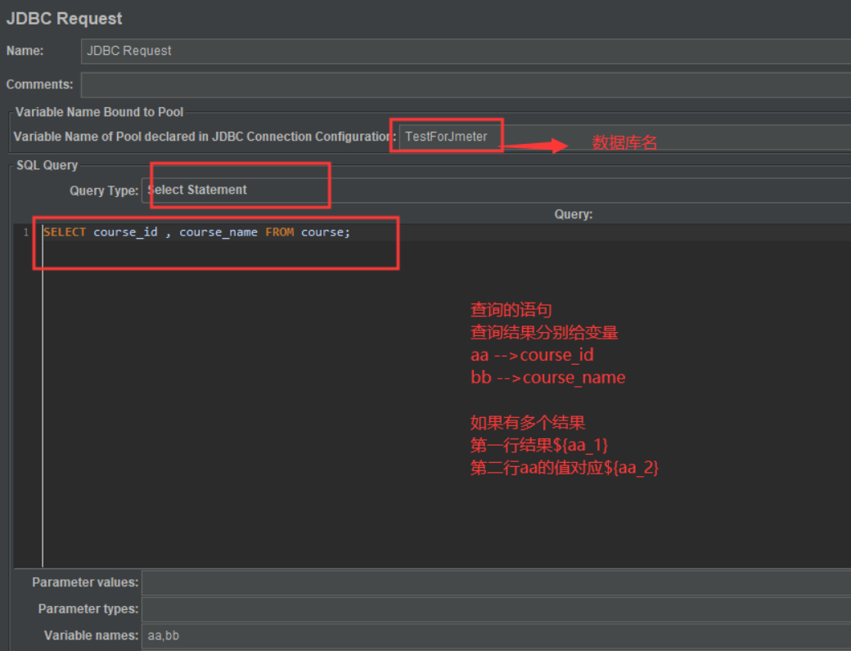Click the Query Type: label
851x651 pixels.
point(104,191)
